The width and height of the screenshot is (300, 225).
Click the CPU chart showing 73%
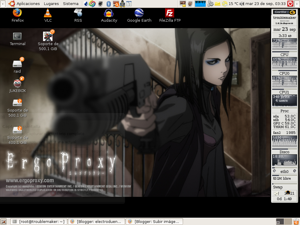(x=284, y=44)
